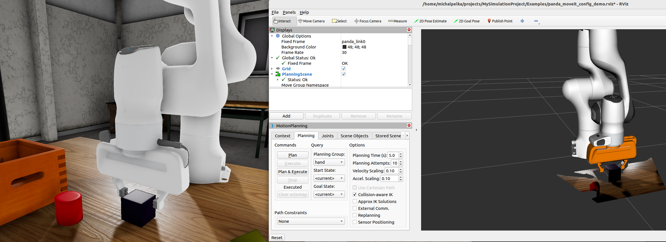Screen dimensions: 666x242
Task: Click the plus icon to add a tool
Action: click(x=522, y=21)
